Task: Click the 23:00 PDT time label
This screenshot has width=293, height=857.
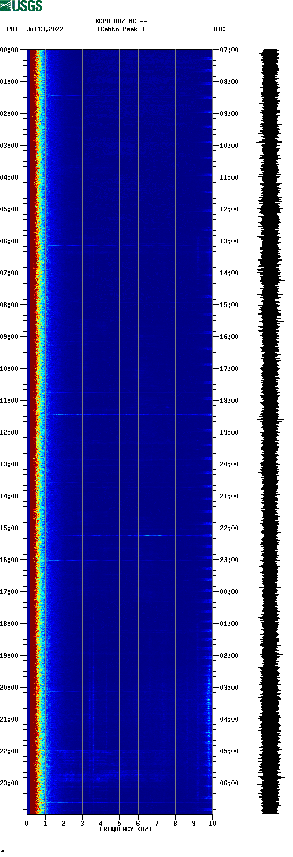Action: click(10, 783)
